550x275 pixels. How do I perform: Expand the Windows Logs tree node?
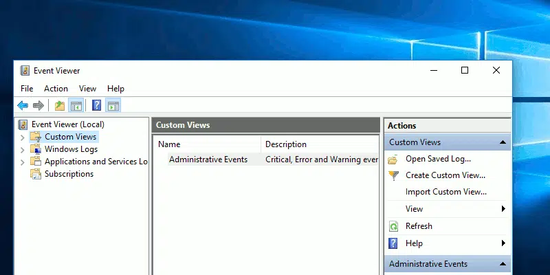click(x=22, y=149)
